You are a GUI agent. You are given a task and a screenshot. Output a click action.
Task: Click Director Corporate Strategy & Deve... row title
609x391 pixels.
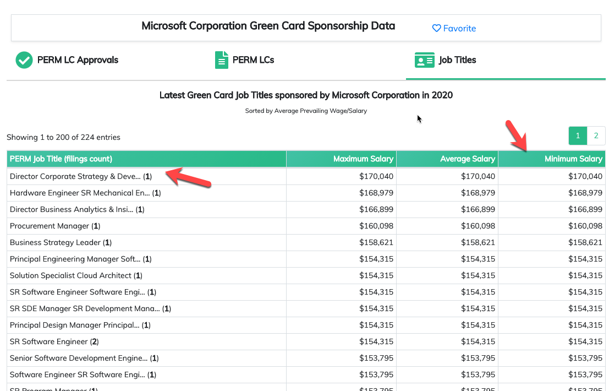tap(80, 176)
